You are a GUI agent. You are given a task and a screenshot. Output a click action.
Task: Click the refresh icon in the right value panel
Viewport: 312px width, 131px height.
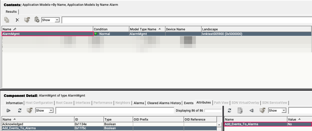pos(229,110)
